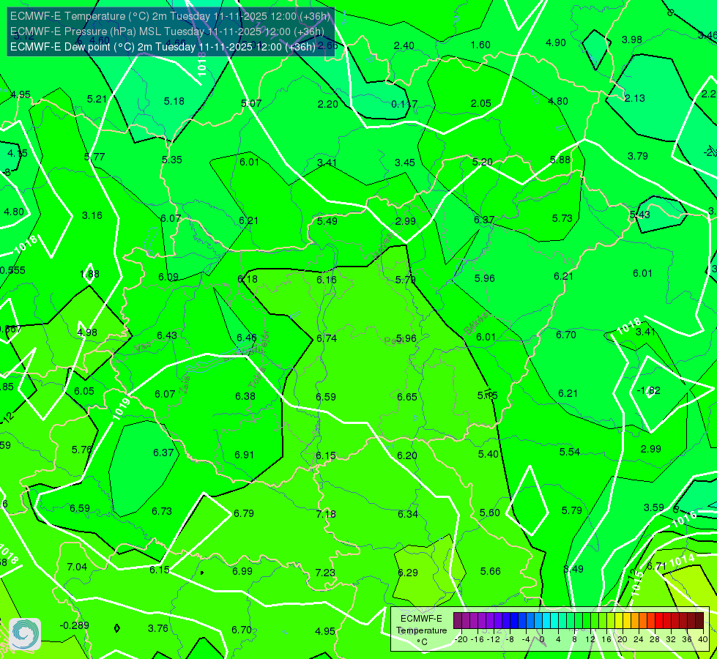This screenshot has width=717, height=659.
Task: Click the 7.04 dew point value
Action: (77, 567)
